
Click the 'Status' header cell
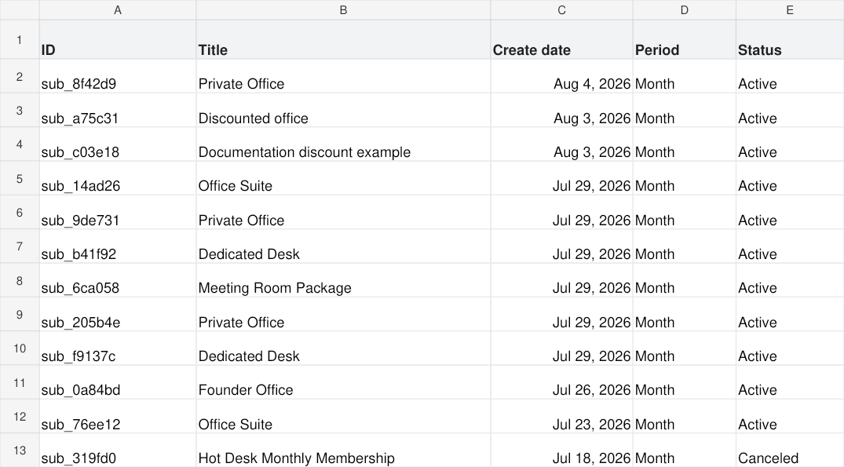pyautogui.click(x=790, y=40)
